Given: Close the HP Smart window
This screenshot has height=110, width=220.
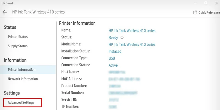Looking at the screenshot, I should [x=216, y=3].
